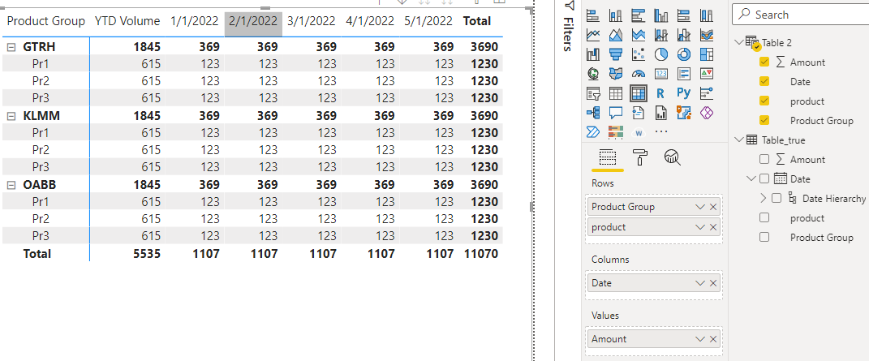This screenshot has width=869, height=361.
Task: Collapse Table_true in fields list
Action: (738, 140)
